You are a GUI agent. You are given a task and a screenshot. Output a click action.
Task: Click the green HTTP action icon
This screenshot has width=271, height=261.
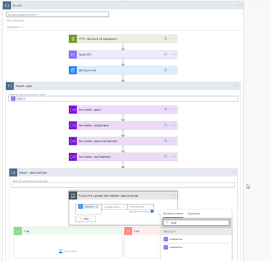73,39
